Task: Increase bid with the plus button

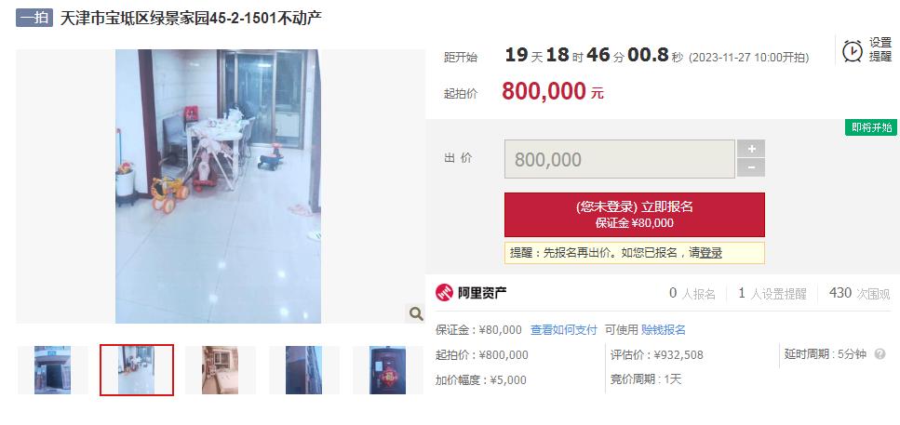Action: click(751, 149)
